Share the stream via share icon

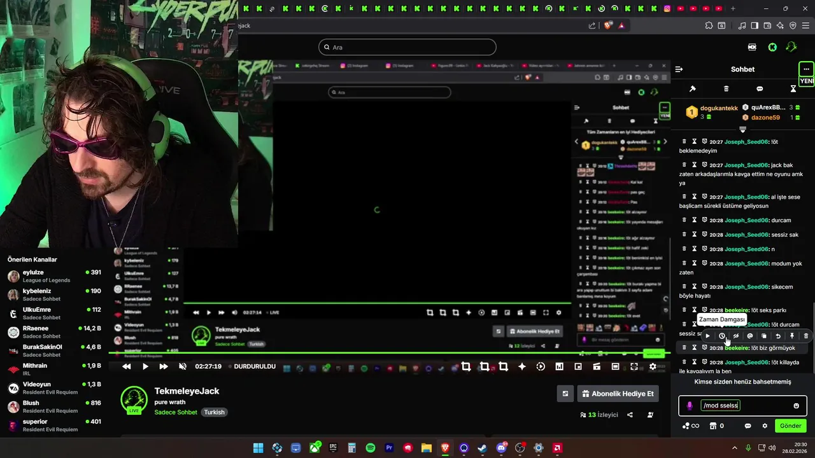pos(630,415)
